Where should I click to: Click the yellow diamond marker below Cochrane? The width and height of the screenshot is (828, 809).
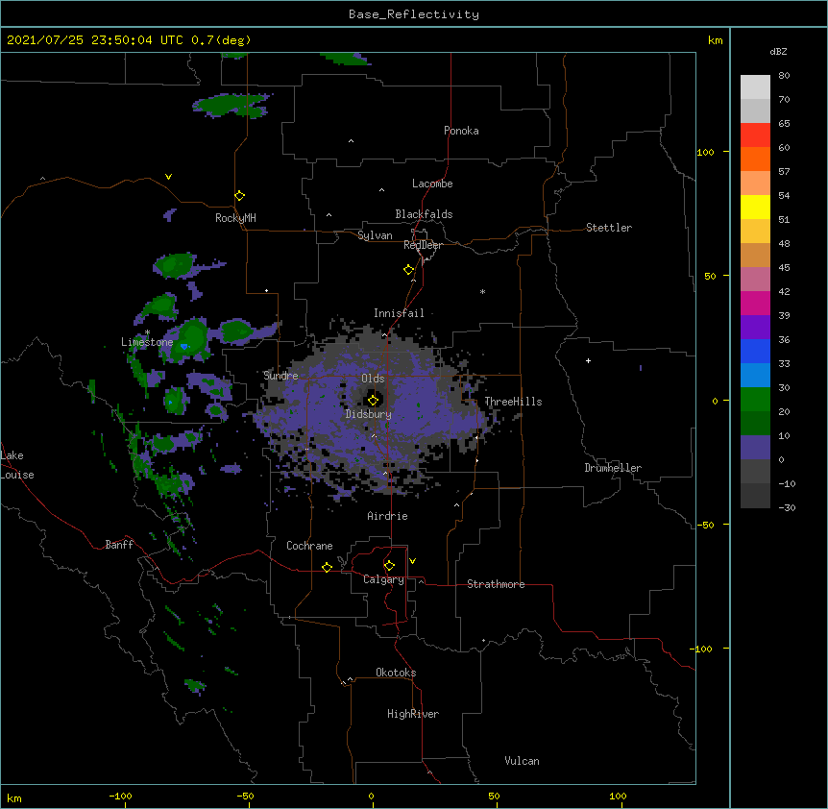point(327,567)
